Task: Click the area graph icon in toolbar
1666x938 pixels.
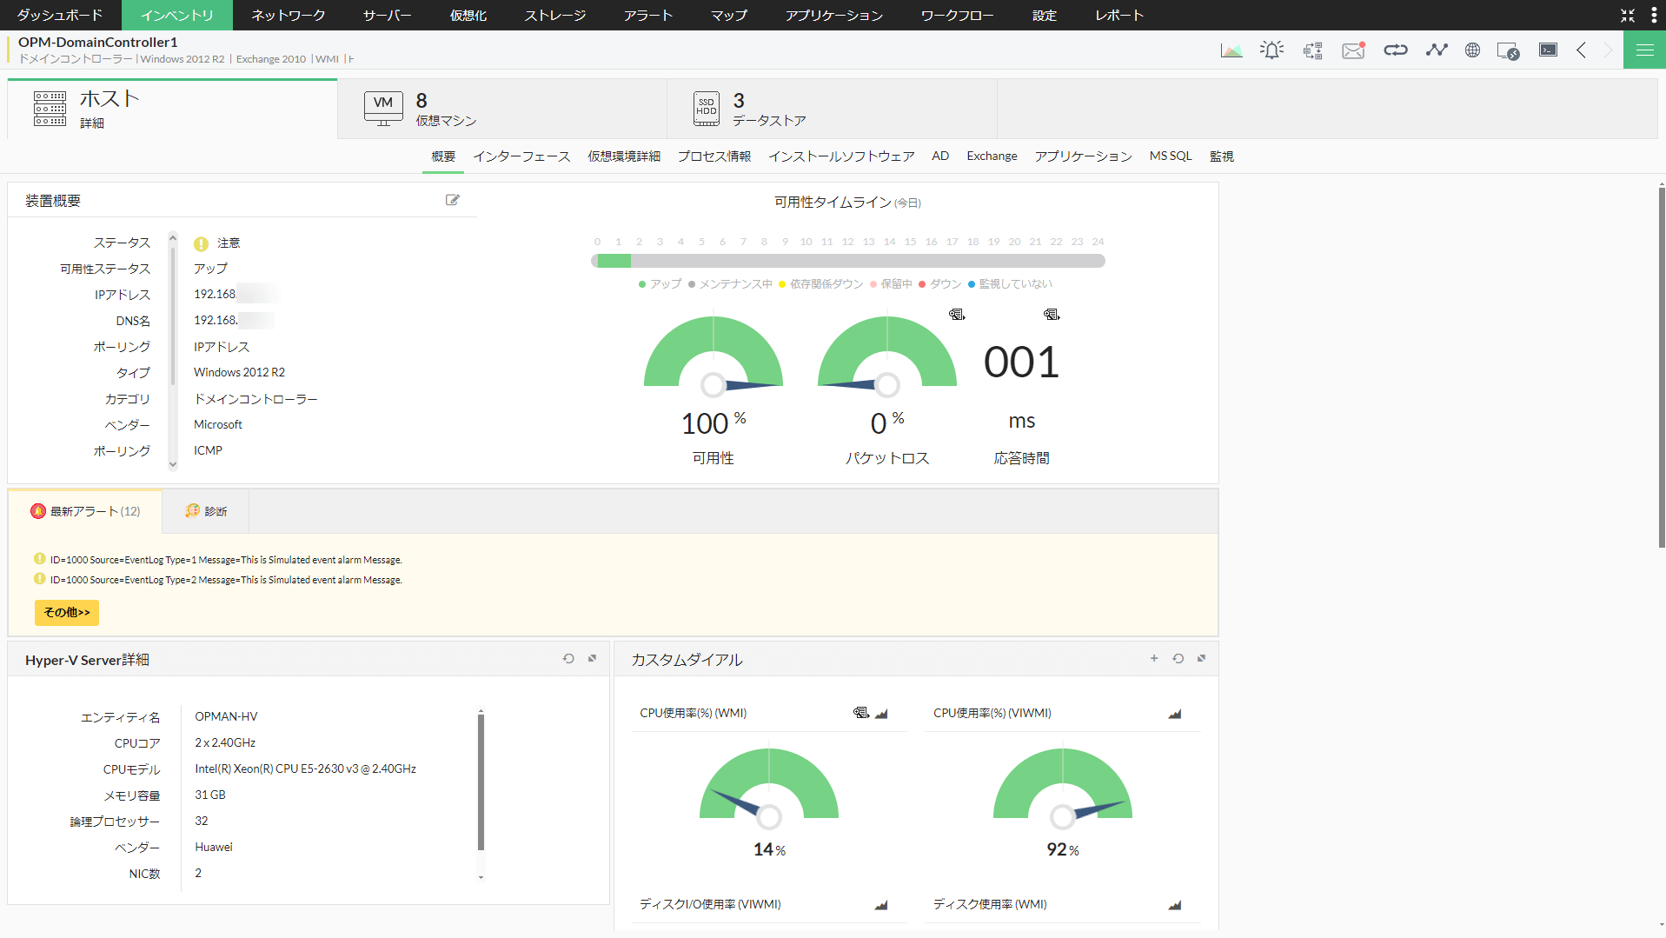Action: click(1231, 50)
